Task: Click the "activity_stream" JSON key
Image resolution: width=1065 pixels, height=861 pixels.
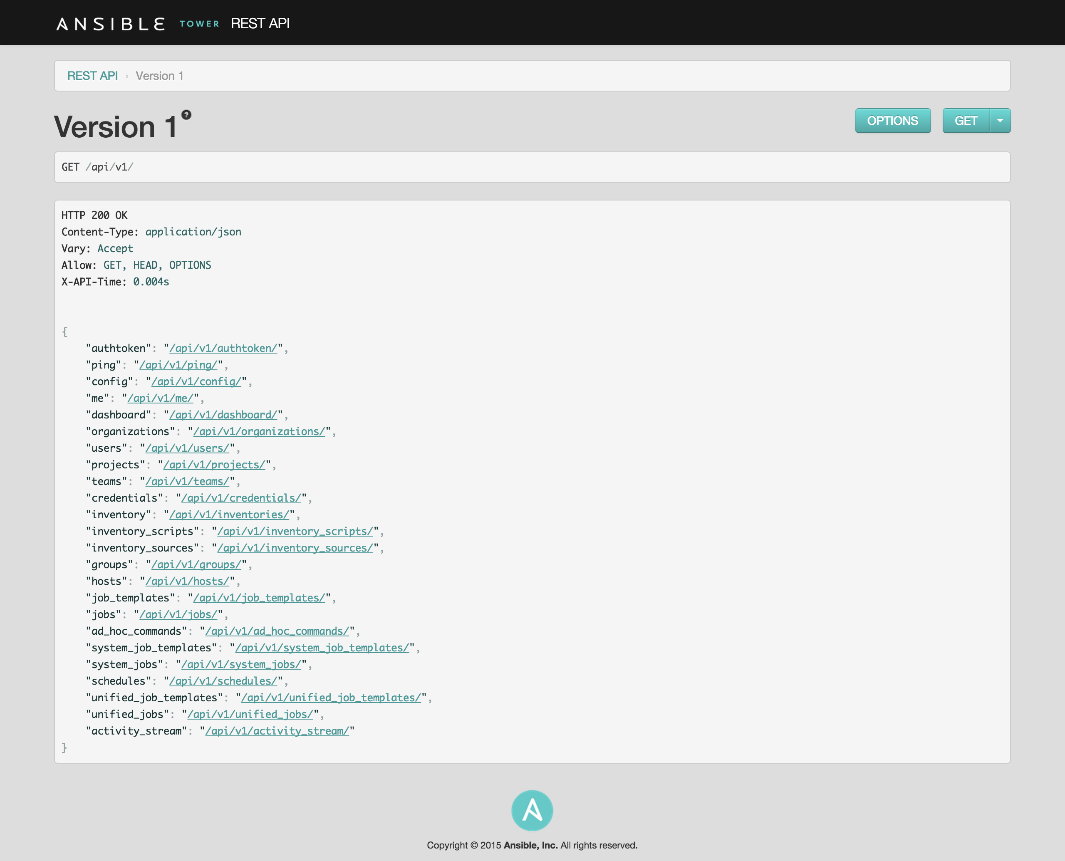Action: pyautogui.click(x=136, y=730)
